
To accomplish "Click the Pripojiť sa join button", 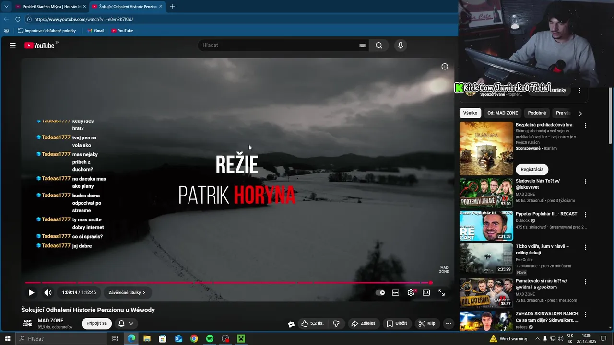I will coord(96,323).
